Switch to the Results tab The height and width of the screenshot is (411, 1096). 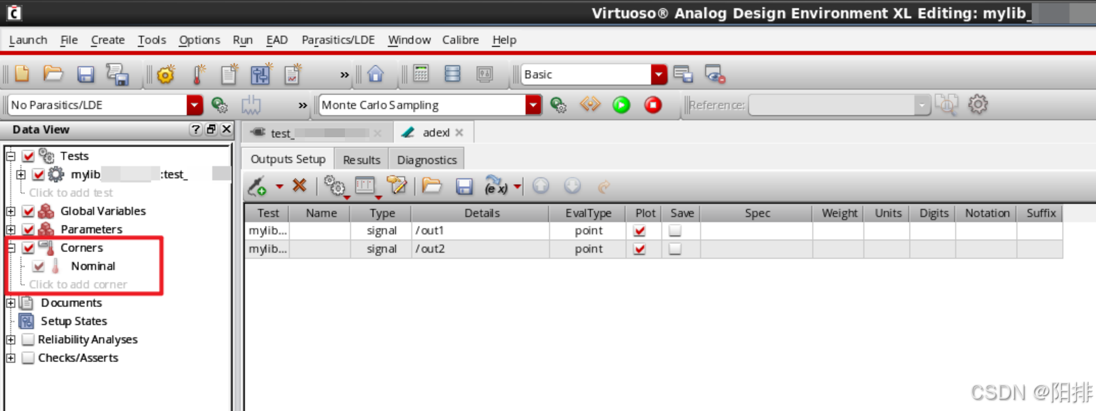tap(361, 160)
